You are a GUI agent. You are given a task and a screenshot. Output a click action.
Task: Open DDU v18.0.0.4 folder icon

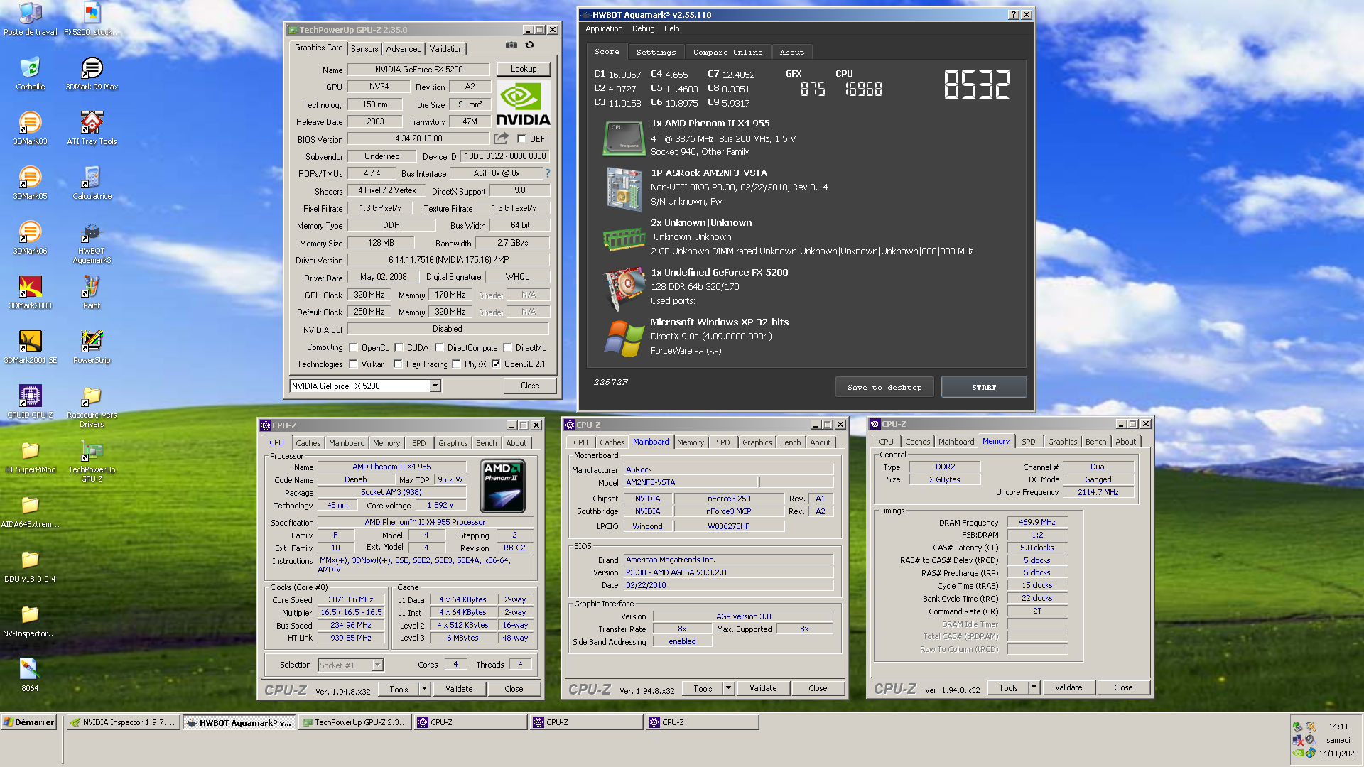[30, 566]
